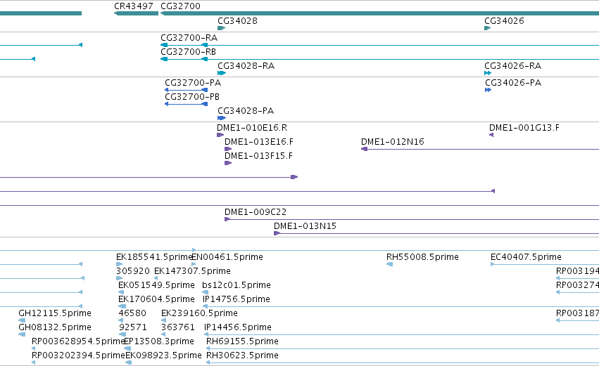Viewport: 599px width, 366px height.
Task: Select the CG34026-PA protein glyph
Action: click(x=488, y=90)
